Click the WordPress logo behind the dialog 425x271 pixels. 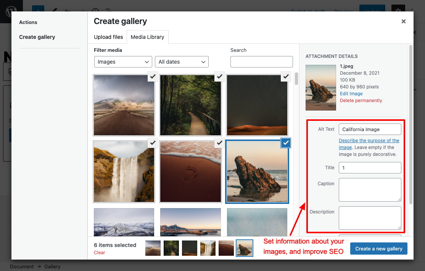click(11, 12)
